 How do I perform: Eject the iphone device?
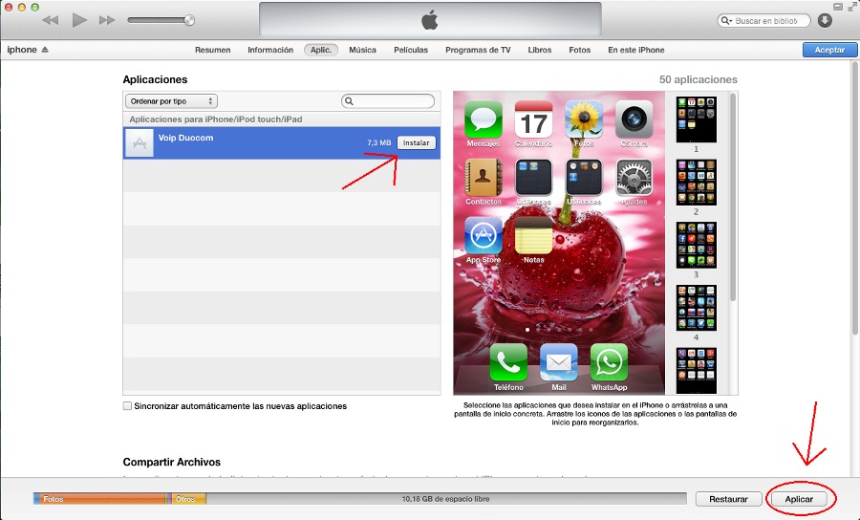[45, 50]
